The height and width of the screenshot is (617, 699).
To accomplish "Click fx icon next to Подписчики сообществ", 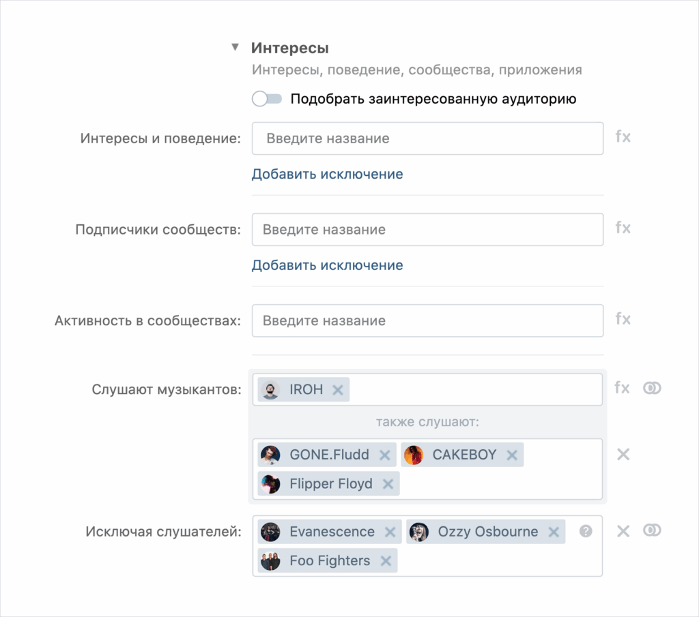I will [623, 228].
